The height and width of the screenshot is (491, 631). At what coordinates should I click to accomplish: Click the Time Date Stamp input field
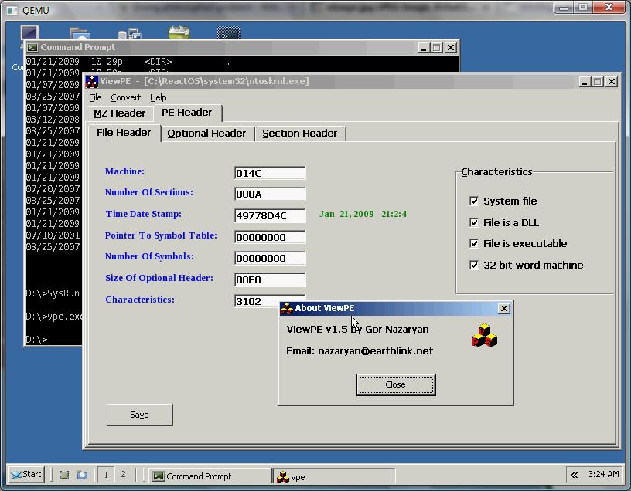[270, 215]
